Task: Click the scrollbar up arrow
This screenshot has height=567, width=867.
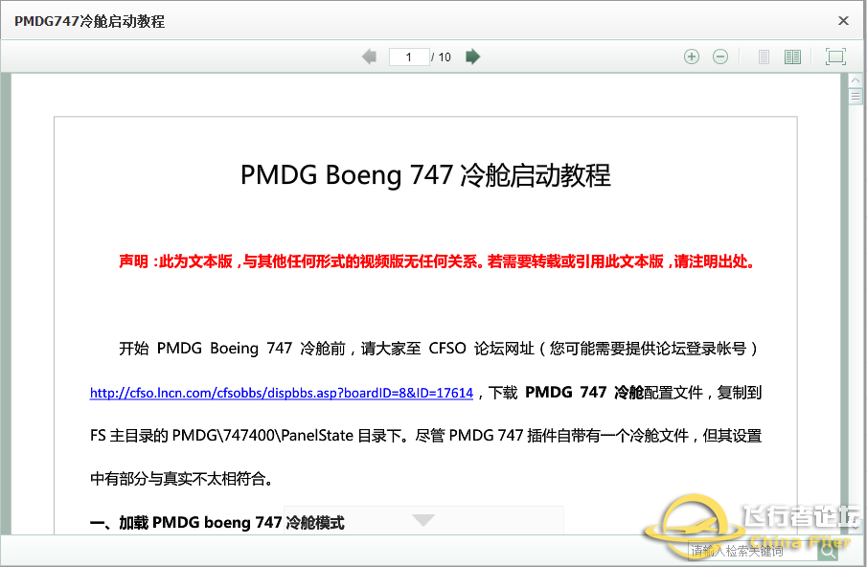Action: point(856,80)
